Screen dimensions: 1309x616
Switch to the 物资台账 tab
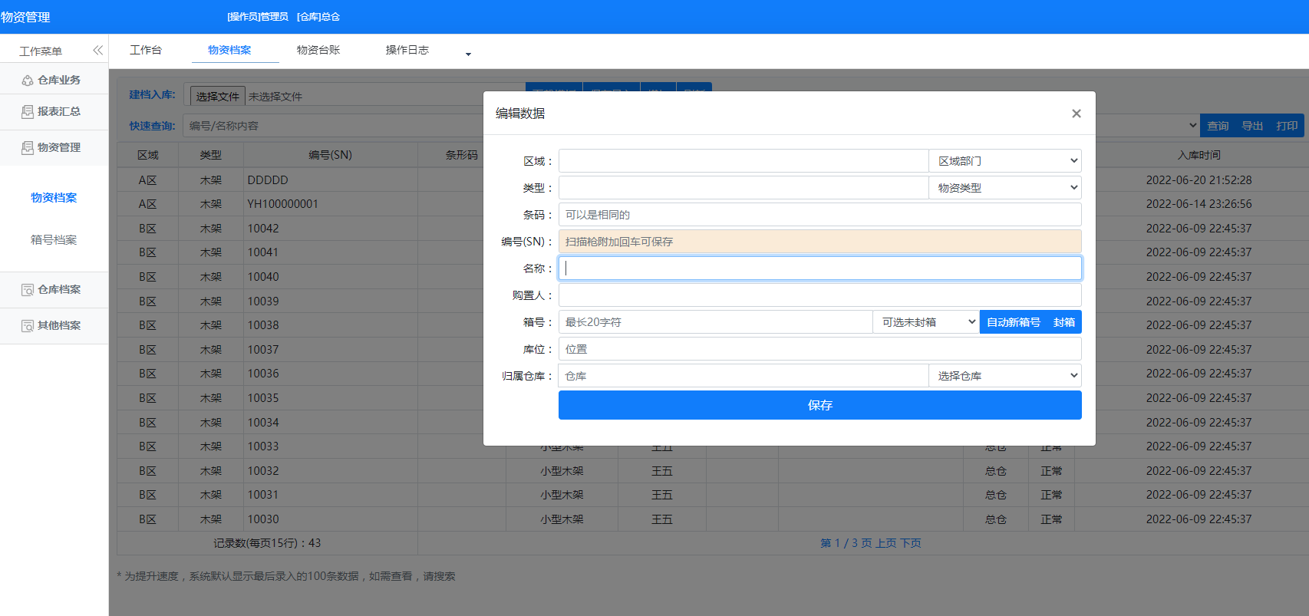tap(318, 50)
